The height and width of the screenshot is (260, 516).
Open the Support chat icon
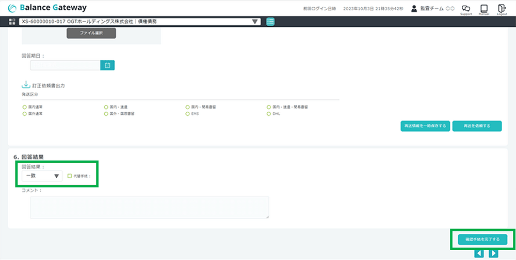(x=466, y=8)
